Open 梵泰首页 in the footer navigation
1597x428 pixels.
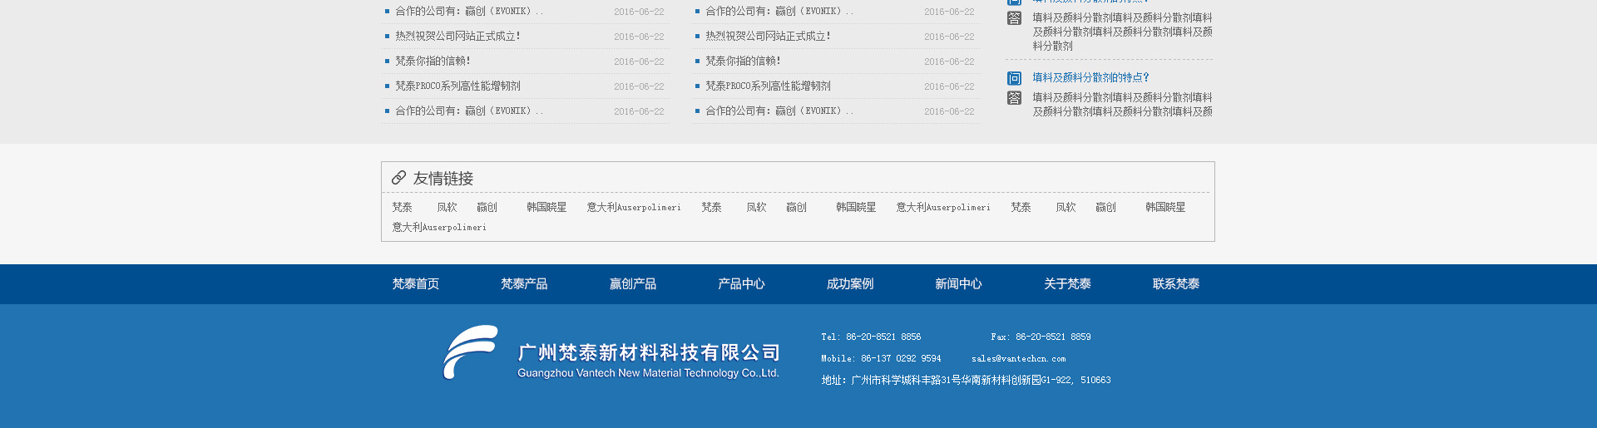[x=415, y=284]
